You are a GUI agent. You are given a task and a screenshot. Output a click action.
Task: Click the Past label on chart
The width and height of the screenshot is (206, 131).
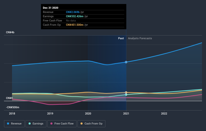(x=121, y=38)
